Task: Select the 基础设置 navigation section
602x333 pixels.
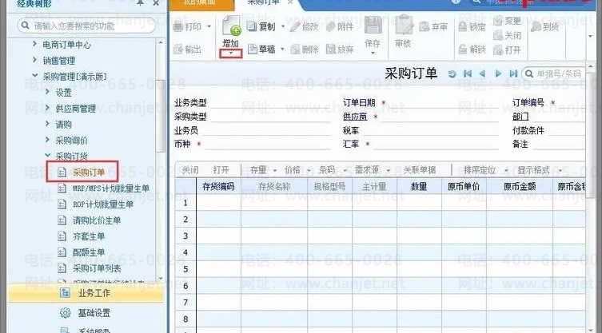Action: pyautogui.click(x=86, y=313)
